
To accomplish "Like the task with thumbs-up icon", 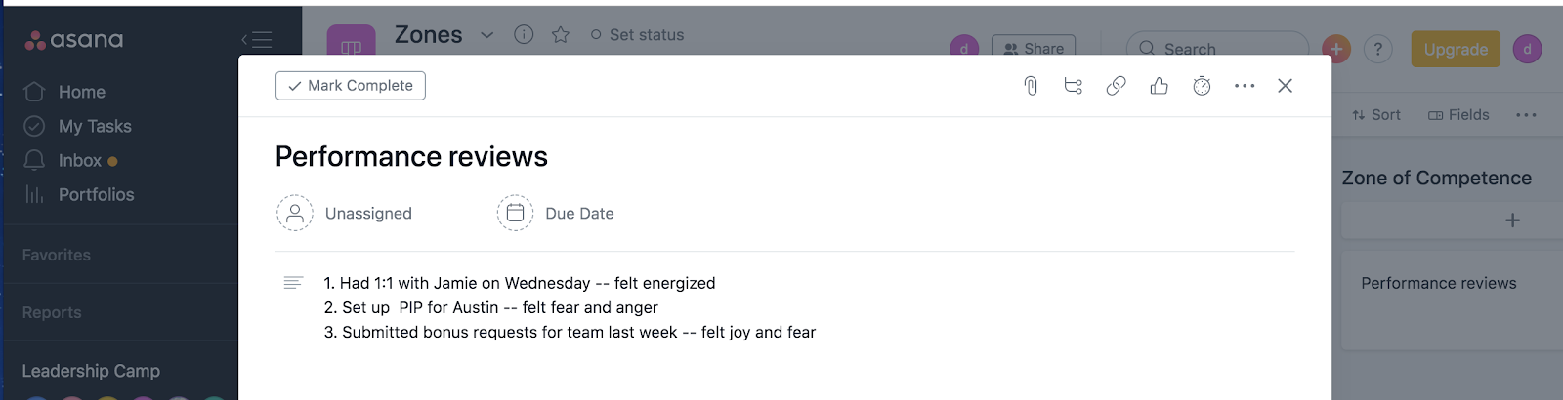I will tap(1159, 86).
